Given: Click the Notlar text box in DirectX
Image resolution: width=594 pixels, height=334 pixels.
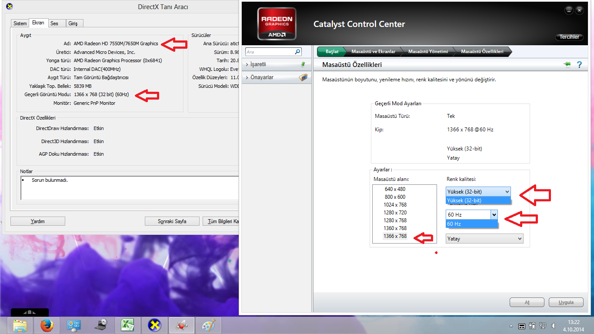Looking at the screenshot, I should pyautogui.click(x=130, y=188).
